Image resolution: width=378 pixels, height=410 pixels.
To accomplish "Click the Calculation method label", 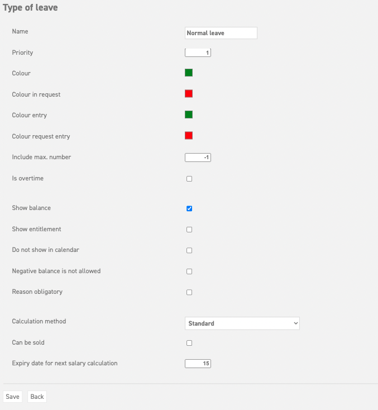I will 39,321.
